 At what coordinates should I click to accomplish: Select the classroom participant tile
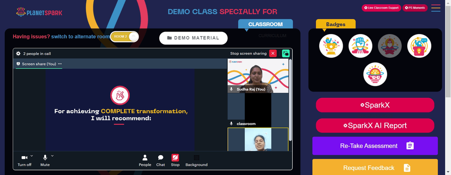click(x=258, y=110)
